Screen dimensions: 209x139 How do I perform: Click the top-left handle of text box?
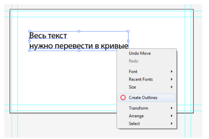29,31
